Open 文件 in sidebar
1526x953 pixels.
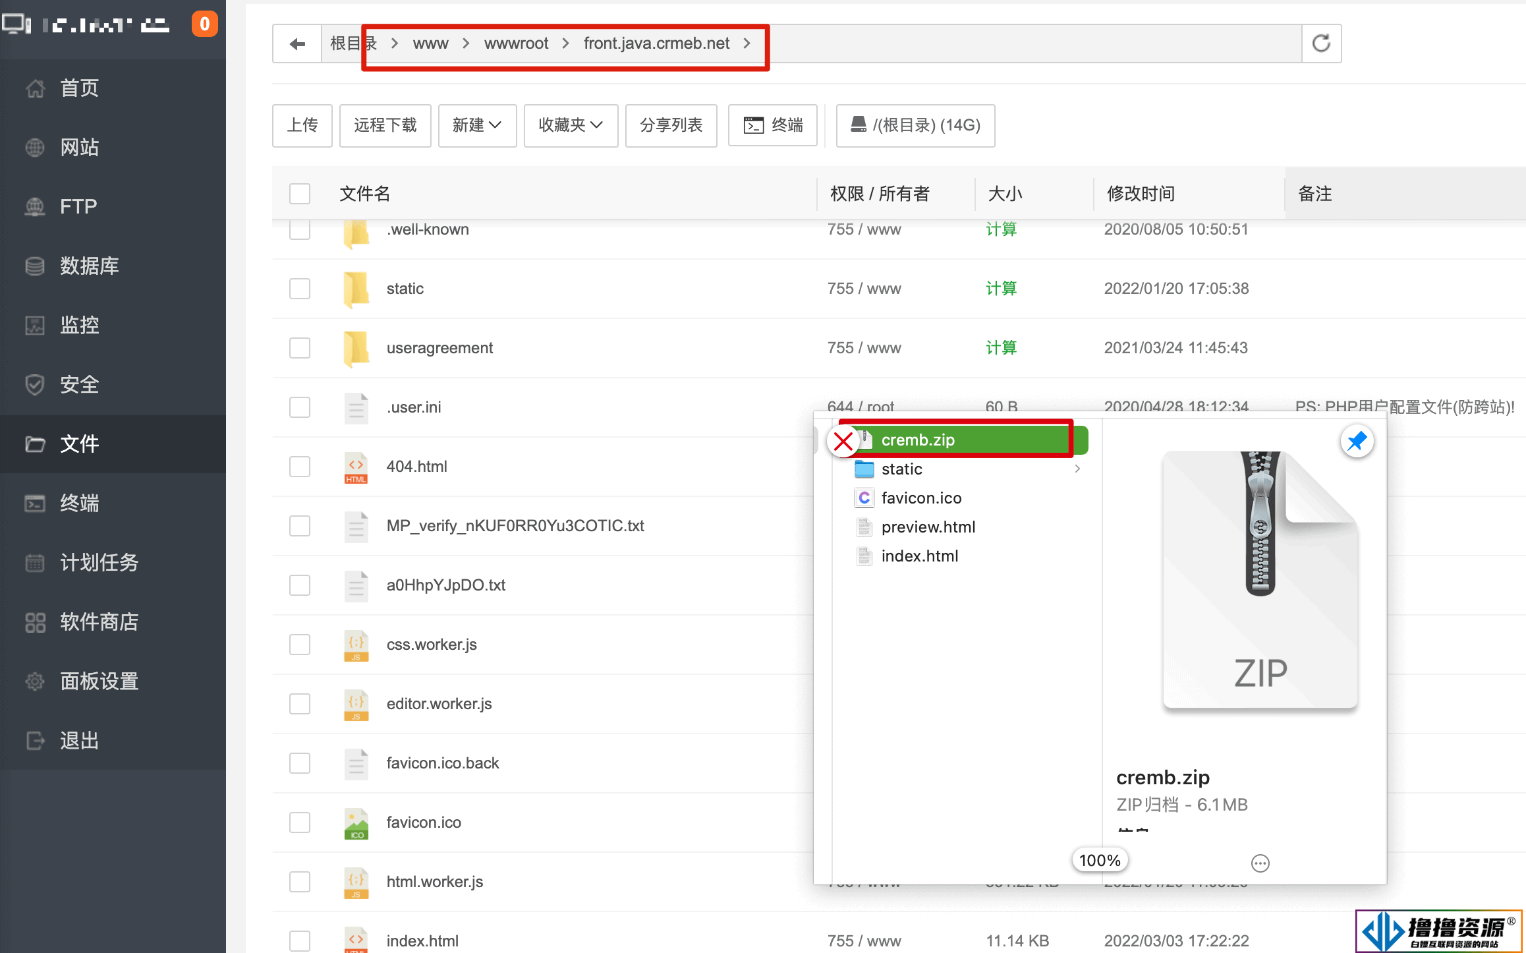coord(113,444)
